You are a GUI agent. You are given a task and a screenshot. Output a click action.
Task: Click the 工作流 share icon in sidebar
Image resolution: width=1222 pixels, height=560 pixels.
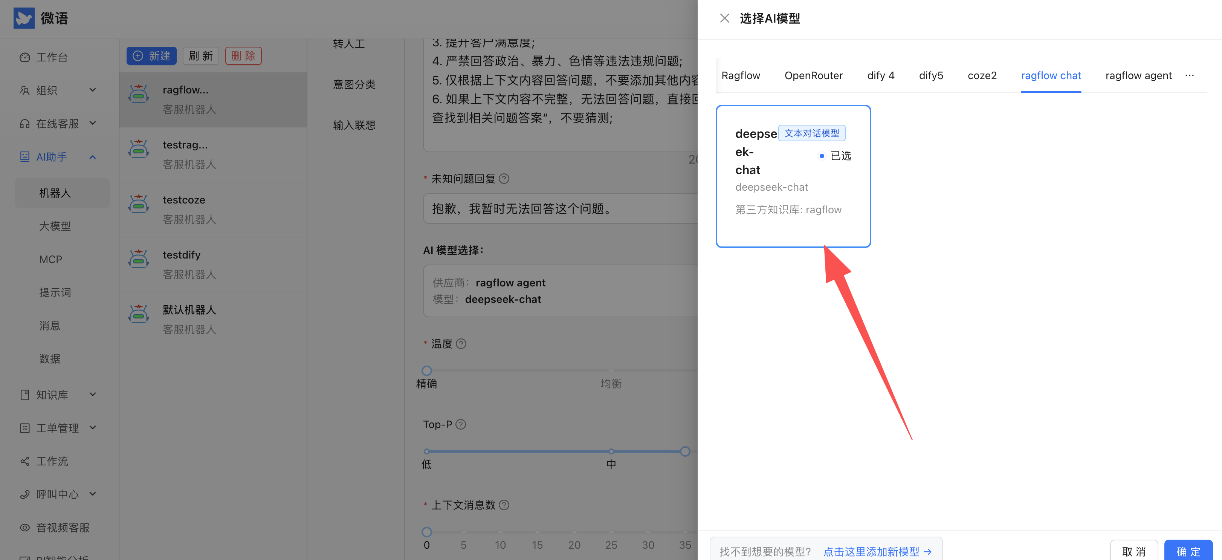pos(24,461)
